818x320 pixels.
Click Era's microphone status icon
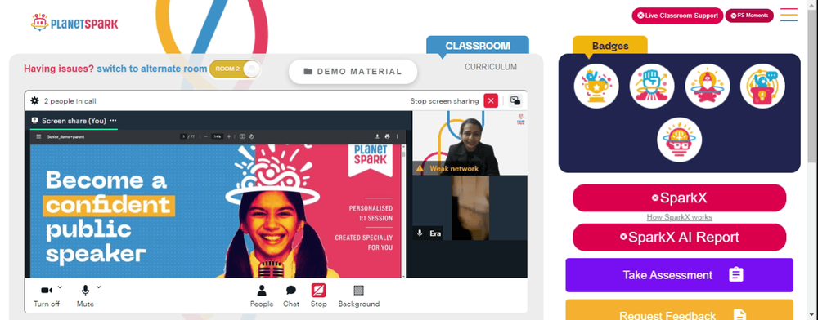[420, 233]
